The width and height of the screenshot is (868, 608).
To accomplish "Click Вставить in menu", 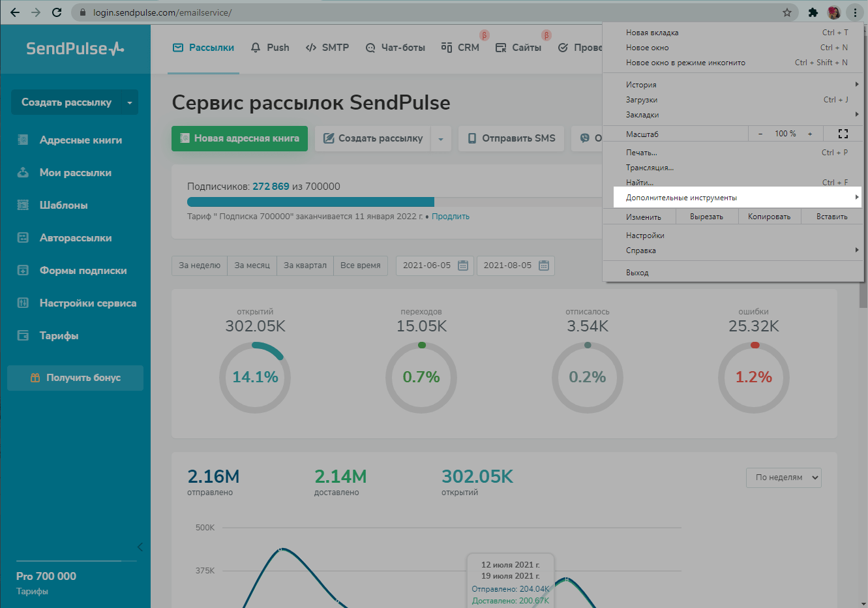I will [x=831, y=217].
